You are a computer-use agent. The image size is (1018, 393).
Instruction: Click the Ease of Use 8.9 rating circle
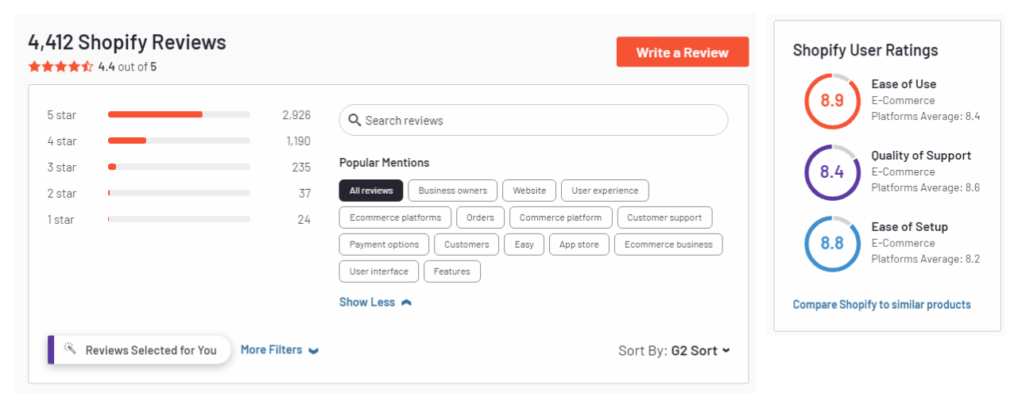832,101
